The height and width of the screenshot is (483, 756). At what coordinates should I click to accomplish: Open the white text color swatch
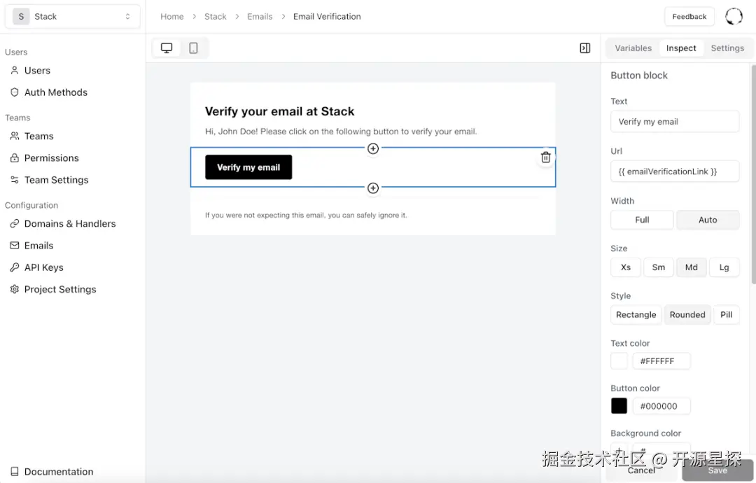[x=619, y=360]
